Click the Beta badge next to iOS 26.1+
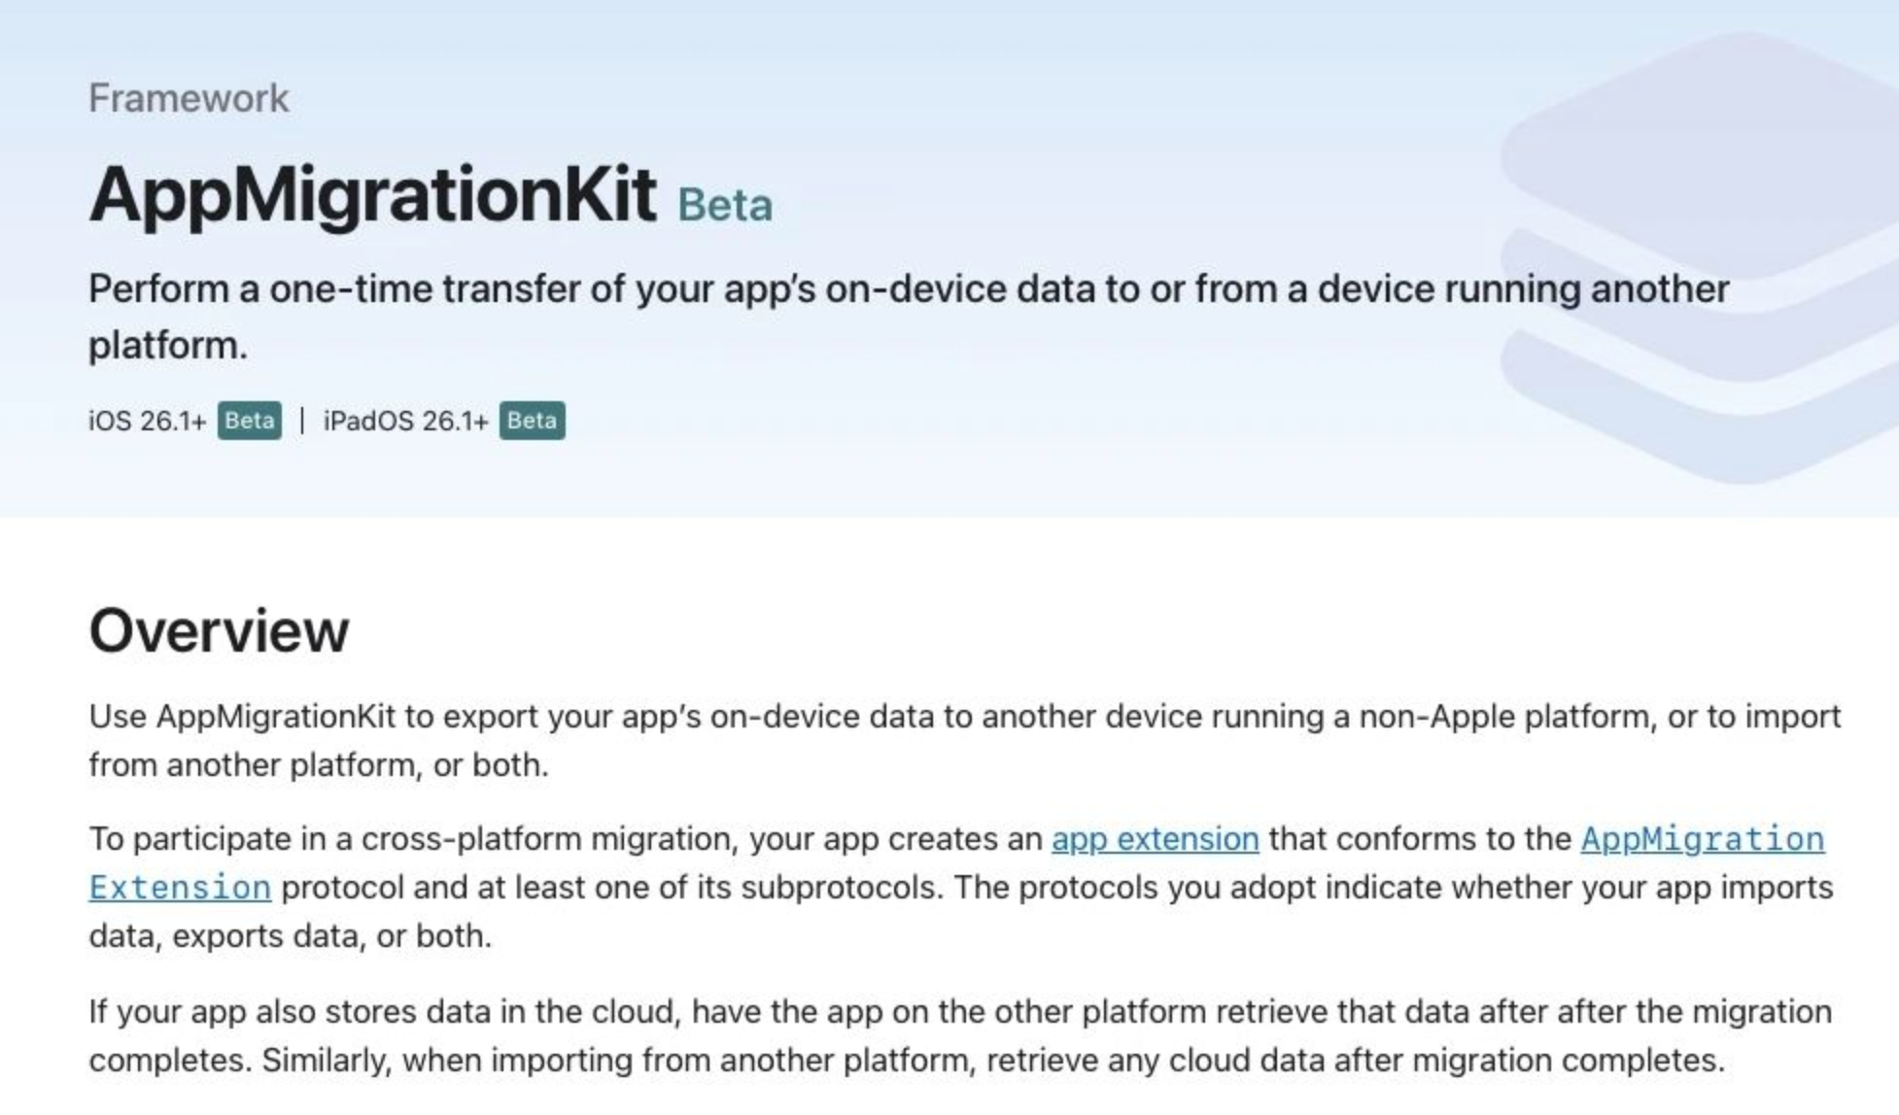Viewport: 1899px width, 1115px height. 249,421
